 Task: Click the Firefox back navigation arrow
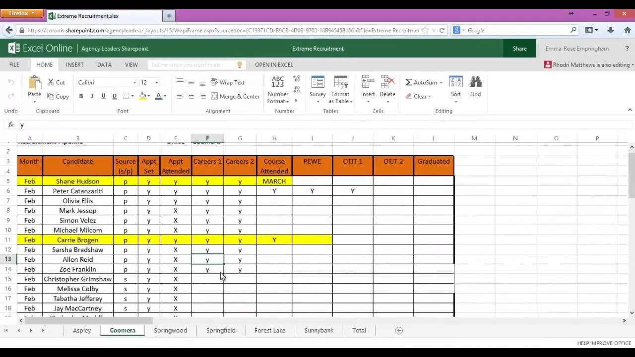click(9, 30)
